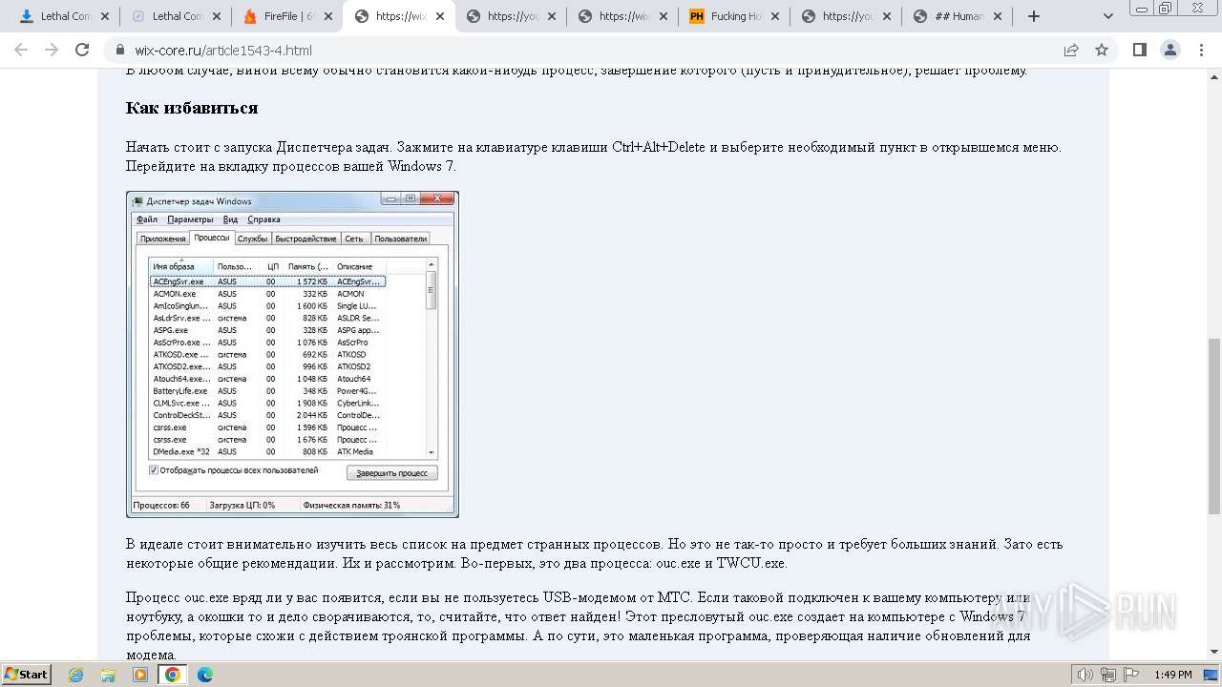1222x687 pixels.
Task: Open the network tray icon
Action: pyautogui.click(x=1107, y=675)
